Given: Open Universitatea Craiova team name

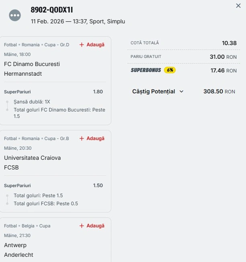Looking at the screenshot, I should tap(32, 158).
